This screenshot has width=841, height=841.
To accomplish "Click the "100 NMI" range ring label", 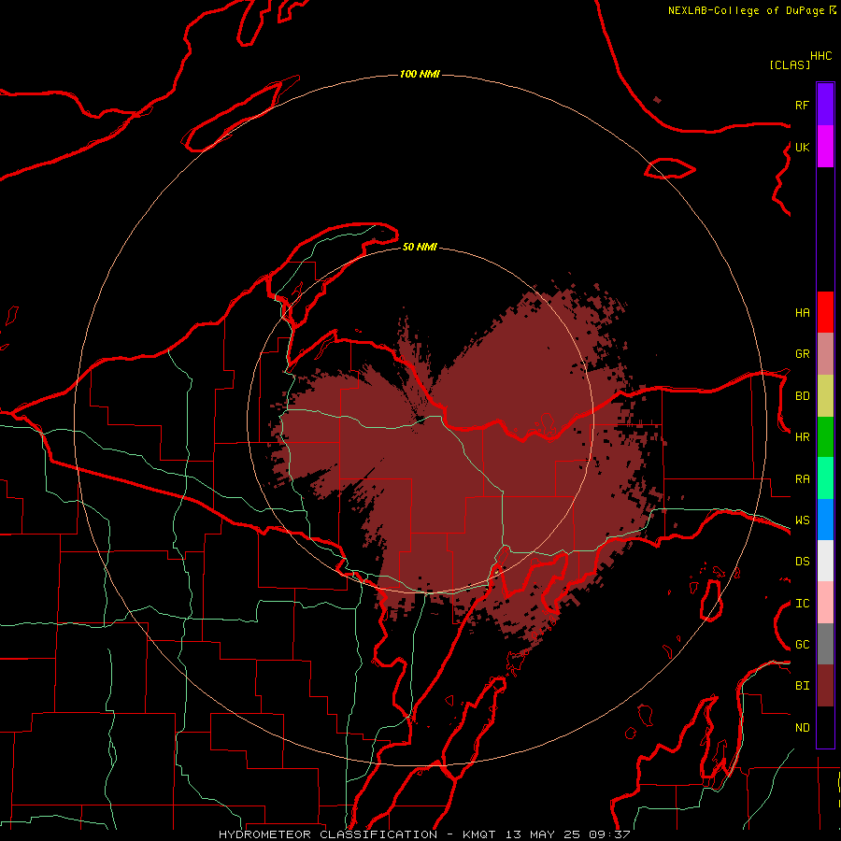I will 420,74.
